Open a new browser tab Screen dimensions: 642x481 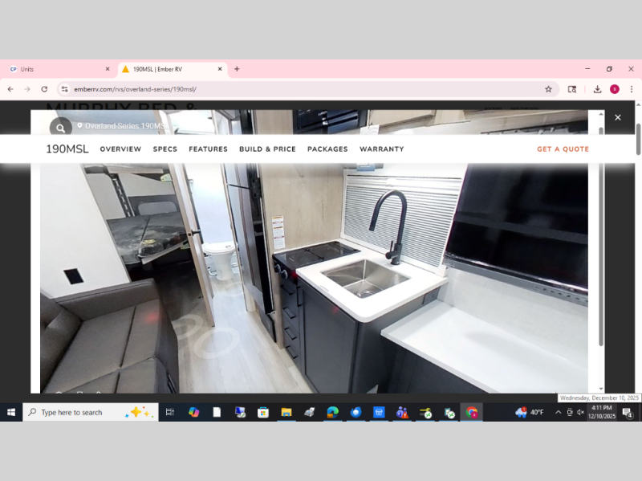point(237,69)
